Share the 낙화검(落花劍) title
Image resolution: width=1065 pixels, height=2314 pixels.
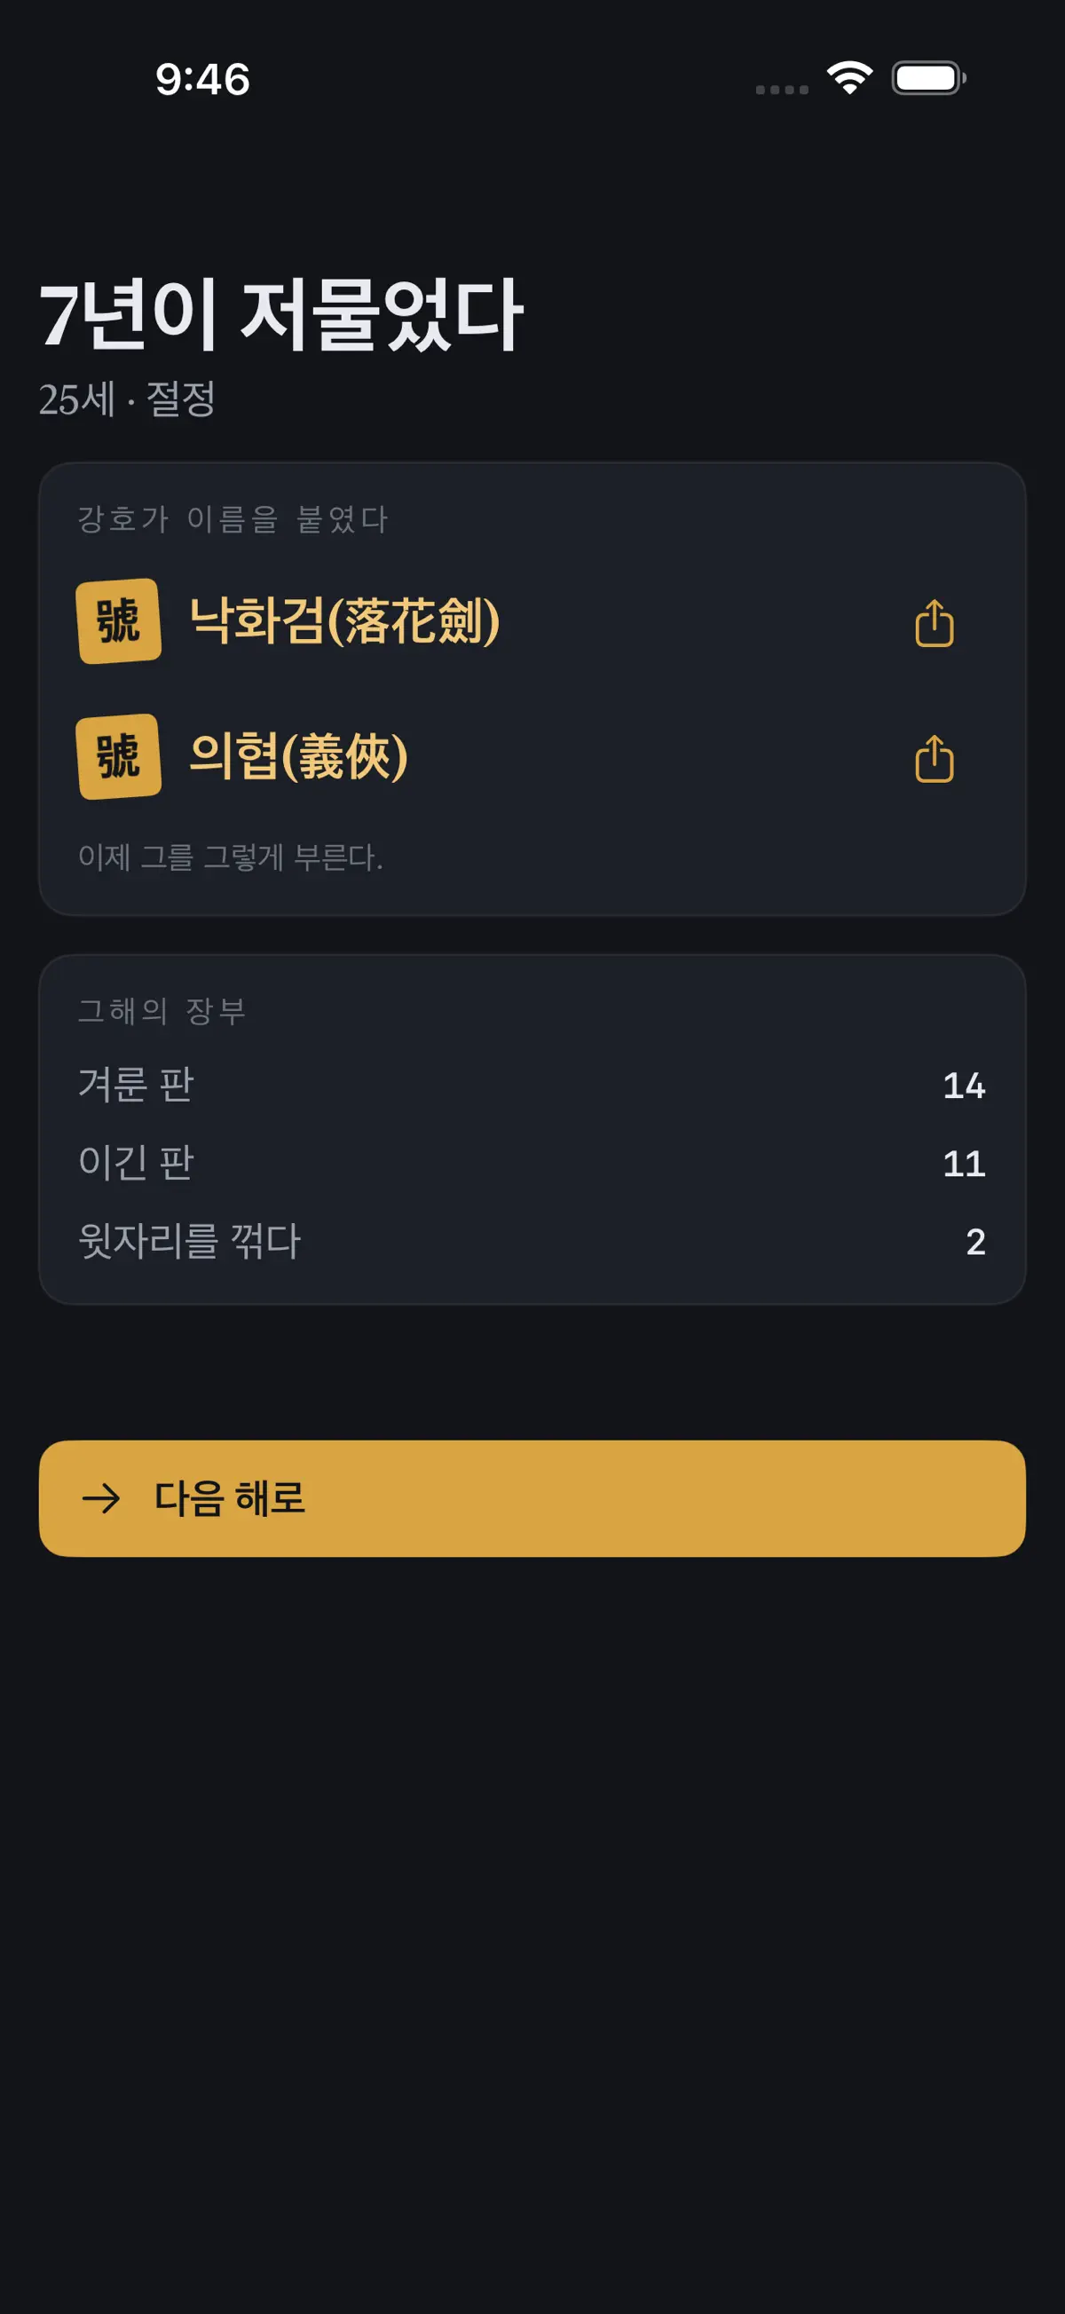934,622
